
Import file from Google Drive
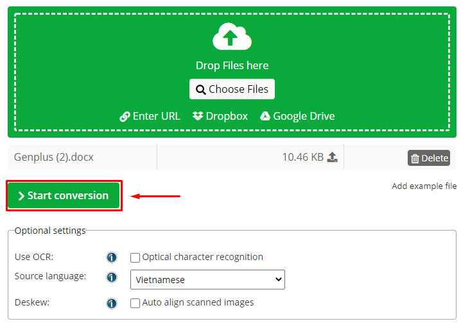[x=297, y=116]
